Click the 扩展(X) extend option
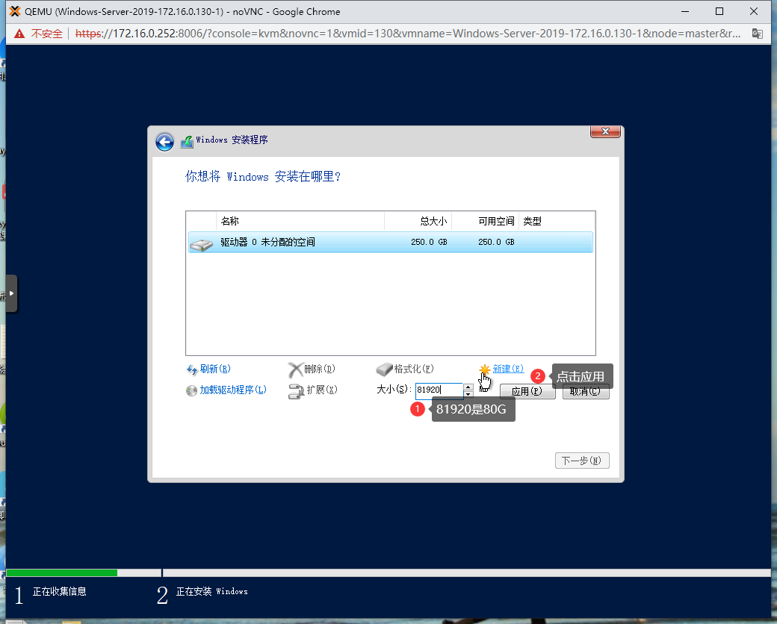 (x=321, y=390)
